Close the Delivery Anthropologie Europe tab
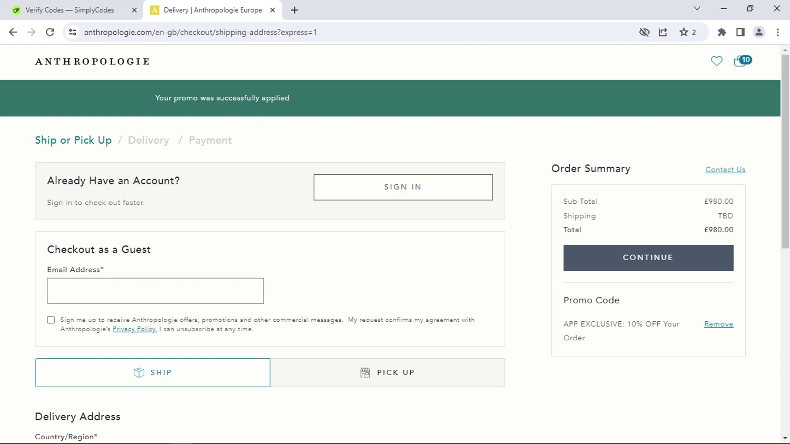The height and width of the screenshot is (444, 790). [273, 10]
